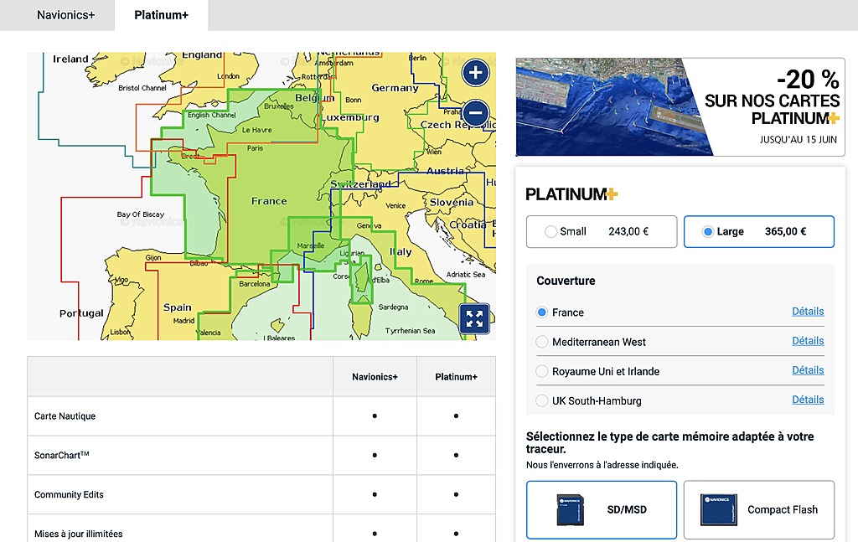The height and width of the screenshot is (542, 858).
Task: Open Détails link for Mediterranean West
Action: pos(808,341)
